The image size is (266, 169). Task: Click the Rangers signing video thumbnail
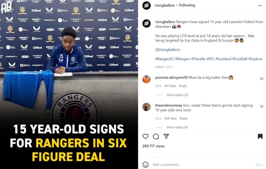coord(69,84)
